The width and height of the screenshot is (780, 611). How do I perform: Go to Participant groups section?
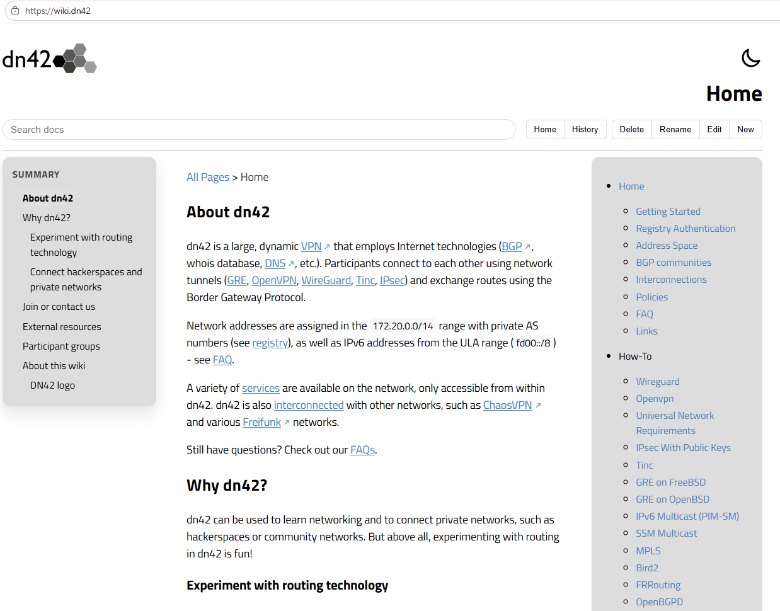[61, 346]
